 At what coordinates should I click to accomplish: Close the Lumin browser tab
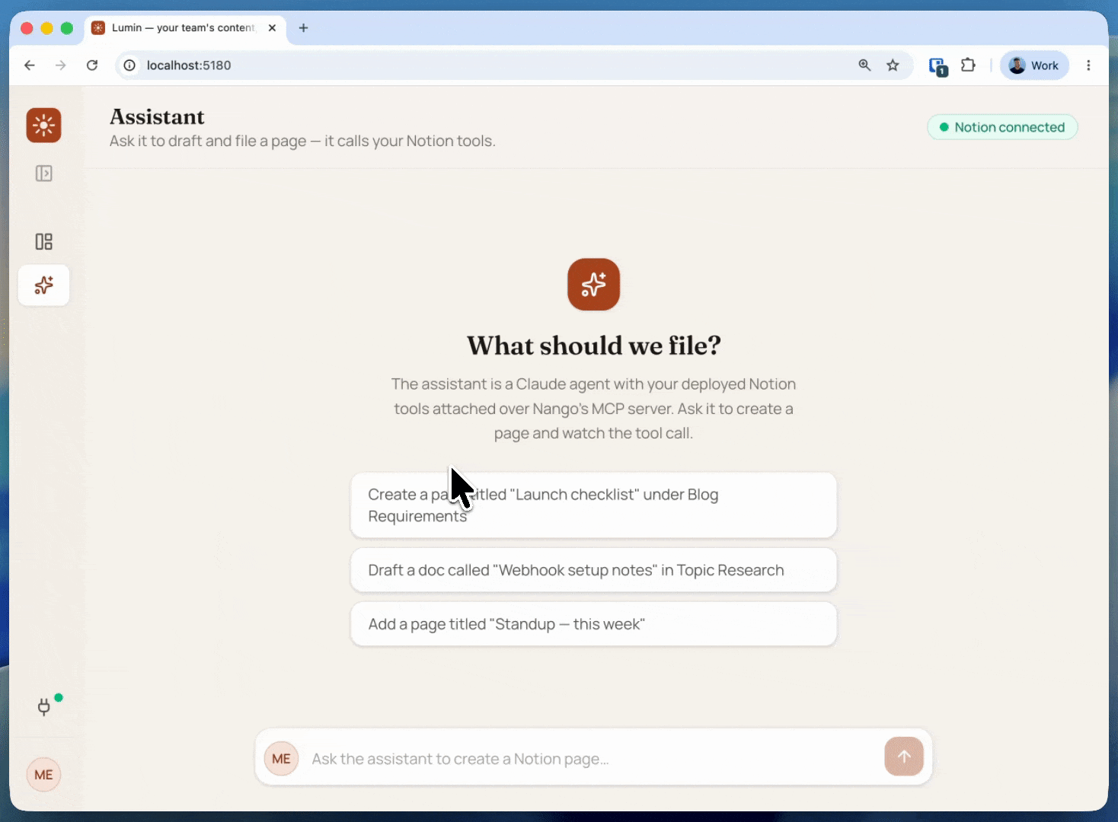272,27
